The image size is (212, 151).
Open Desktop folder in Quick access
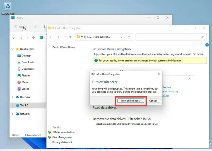pos(26,56)
